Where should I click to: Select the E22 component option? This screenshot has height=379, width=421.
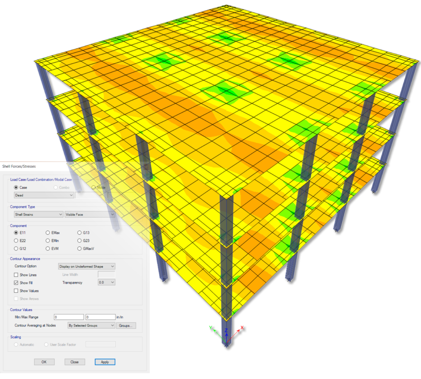[x=16, y=241]
